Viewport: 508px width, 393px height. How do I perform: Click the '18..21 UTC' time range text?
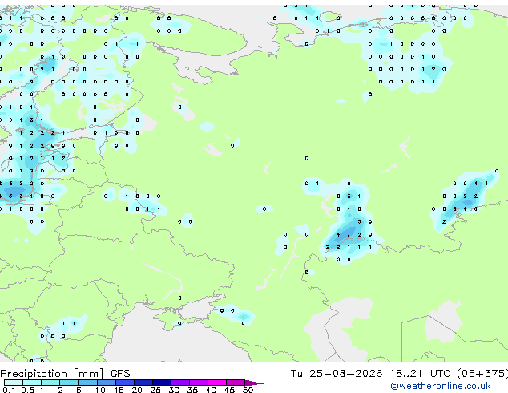[420, 374]
